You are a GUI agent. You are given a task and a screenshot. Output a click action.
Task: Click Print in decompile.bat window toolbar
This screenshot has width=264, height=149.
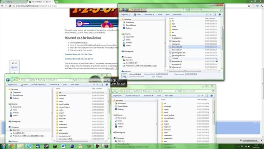pos(160,14)
